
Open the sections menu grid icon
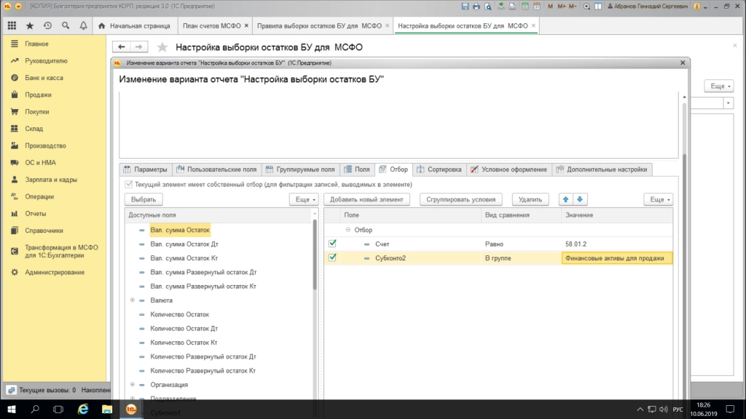[12, 25]
